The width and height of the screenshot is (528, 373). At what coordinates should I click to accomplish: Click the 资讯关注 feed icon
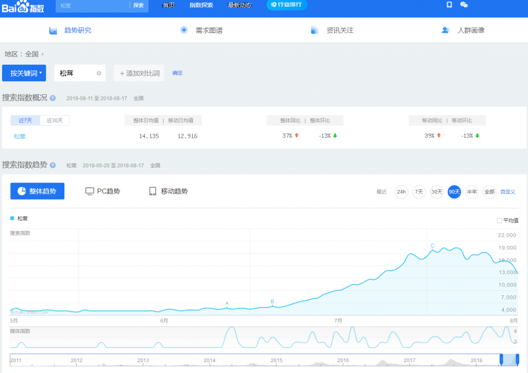(315, 30)
